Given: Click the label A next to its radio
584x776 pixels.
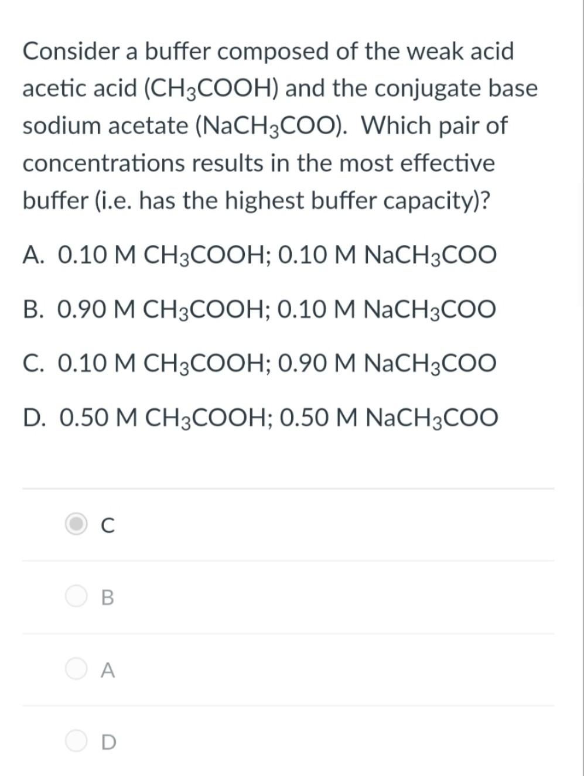Looking at the screenshot, I should coord(107,671).
